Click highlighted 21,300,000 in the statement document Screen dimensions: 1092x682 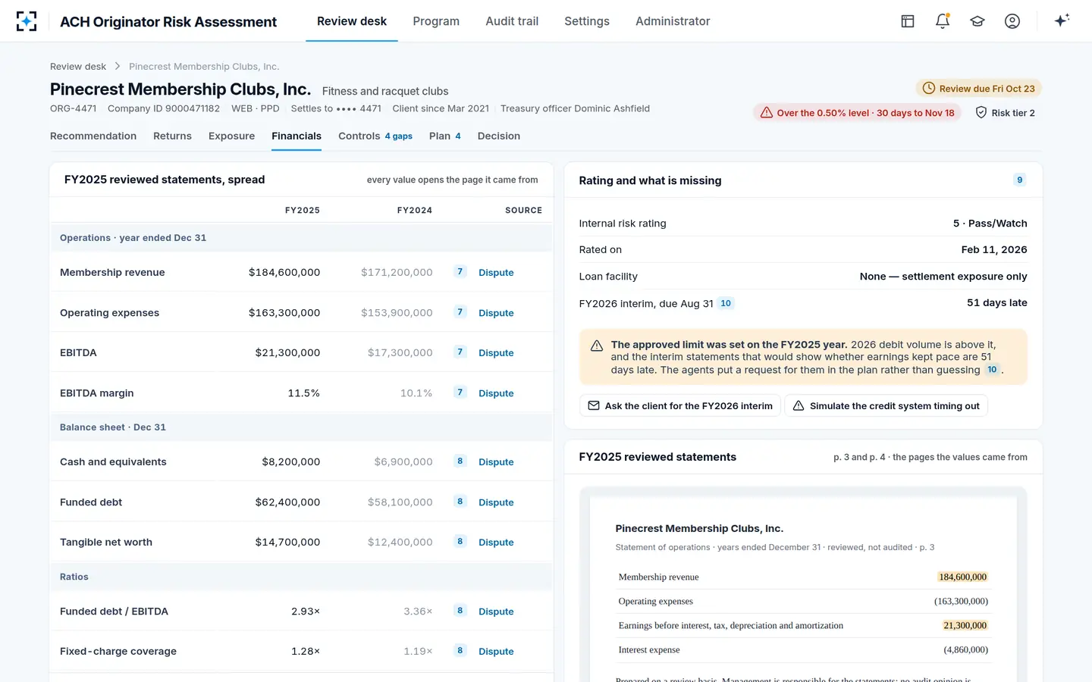(x=965, y=626)
